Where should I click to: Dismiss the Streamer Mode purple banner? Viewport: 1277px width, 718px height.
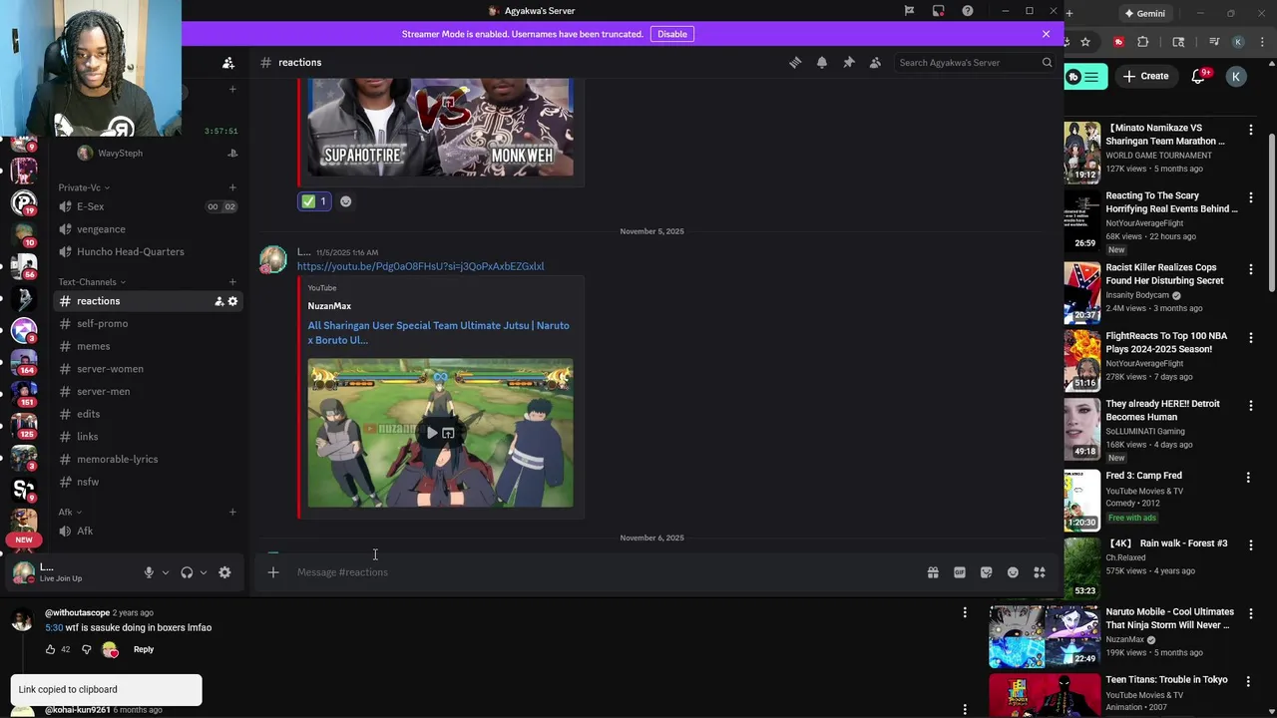1046,34
